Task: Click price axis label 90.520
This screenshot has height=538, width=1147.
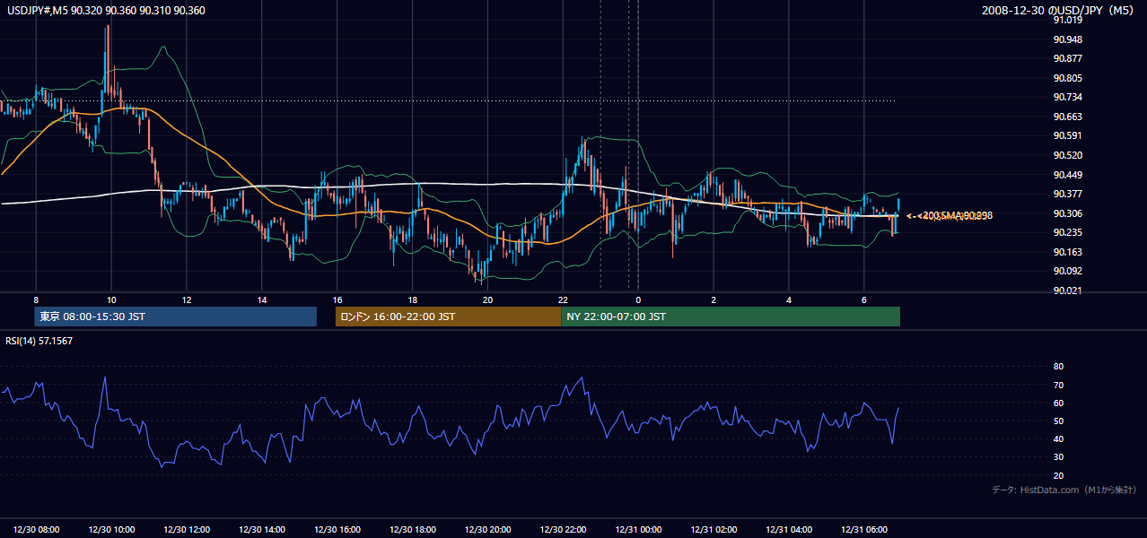Action: point(1068,155)
